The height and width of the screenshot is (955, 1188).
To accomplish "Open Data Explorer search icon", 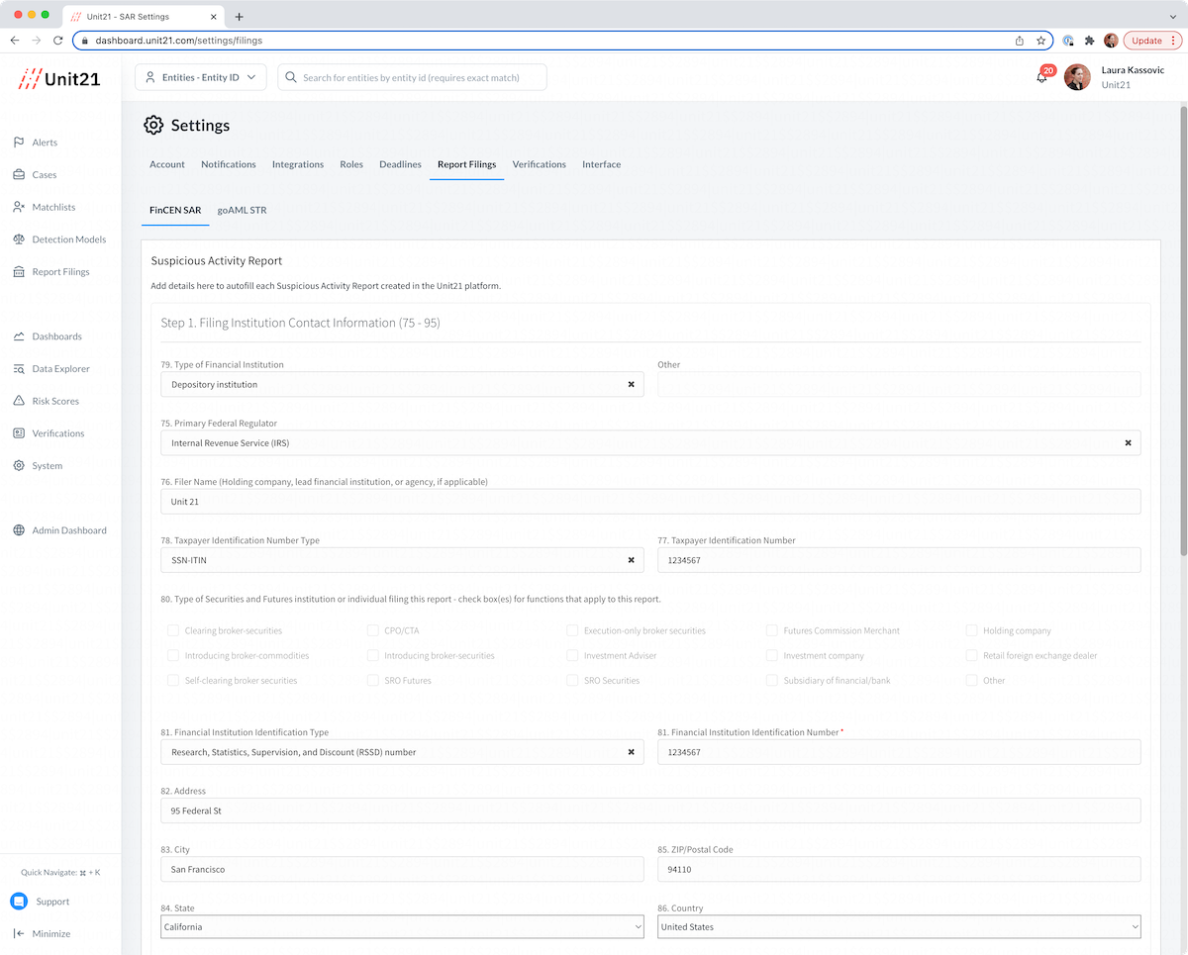I will pyautogui.click(x=19, y=368).
